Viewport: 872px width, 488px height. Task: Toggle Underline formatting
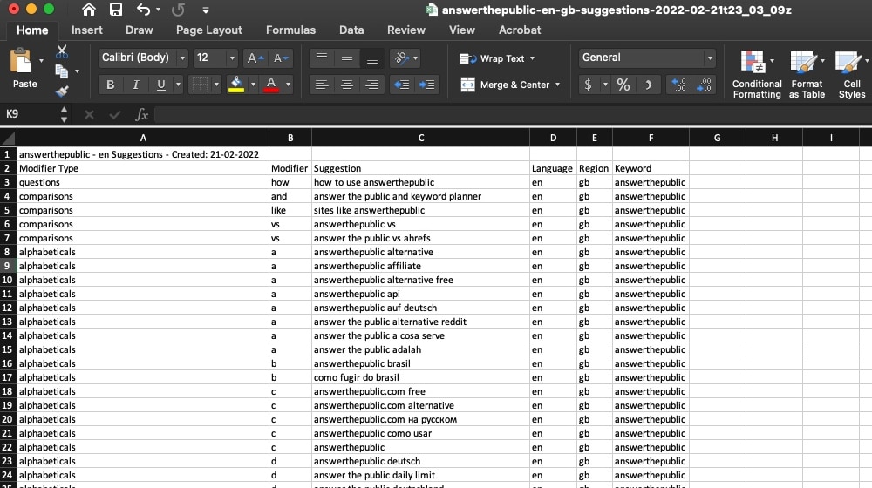coord(160,85)
